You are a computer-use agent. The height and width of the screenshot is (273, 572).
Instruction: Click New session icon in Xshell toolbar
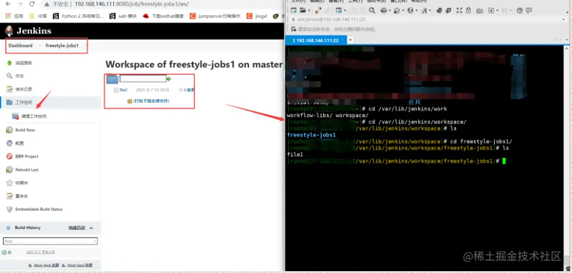pos(294,10)
